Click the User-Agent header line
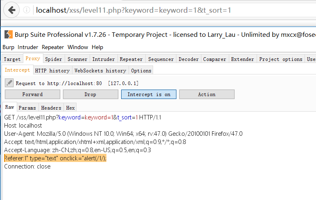This screenshot has width=316, height=200. pos(123,133)
